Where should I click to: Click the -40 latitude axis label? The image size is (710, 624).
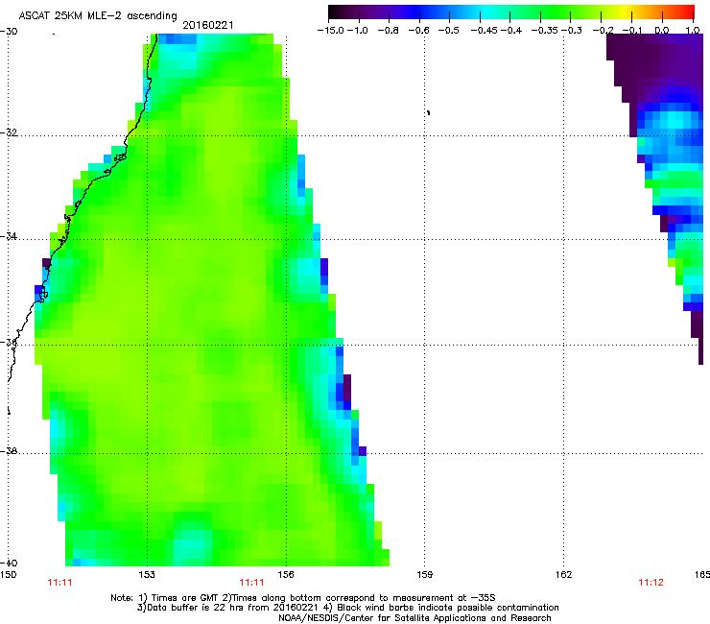tap(9, 563)
